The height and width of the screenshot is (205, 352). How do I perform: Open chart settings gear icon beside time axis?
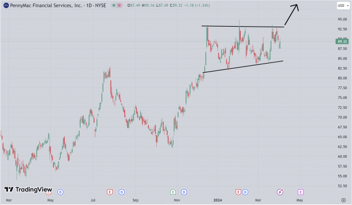click(343, 200)
